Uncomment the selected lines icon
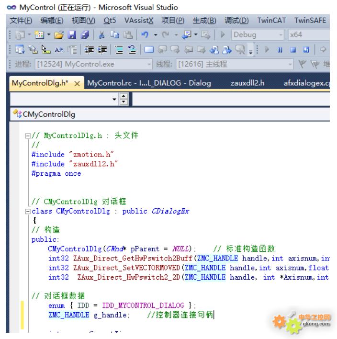 132,50
